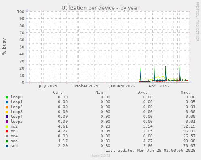Click the md4 device label
The height and width of the screenshot is (160, 201).
point(14,136)
